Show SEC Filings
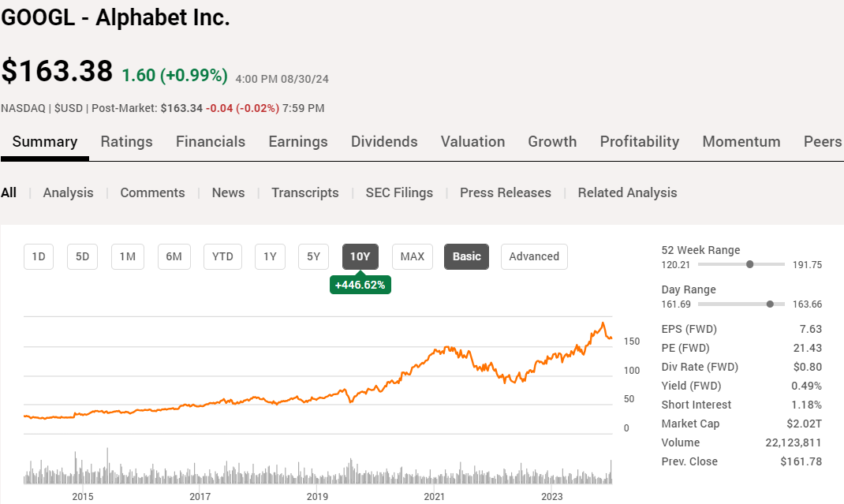This screenshot has width=844, height=504. [x=399, y=192]
